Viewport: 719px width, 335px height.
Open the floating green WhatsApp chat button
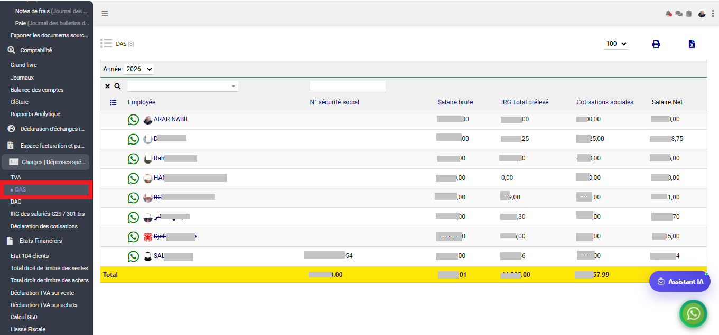[x=693, y=313]
